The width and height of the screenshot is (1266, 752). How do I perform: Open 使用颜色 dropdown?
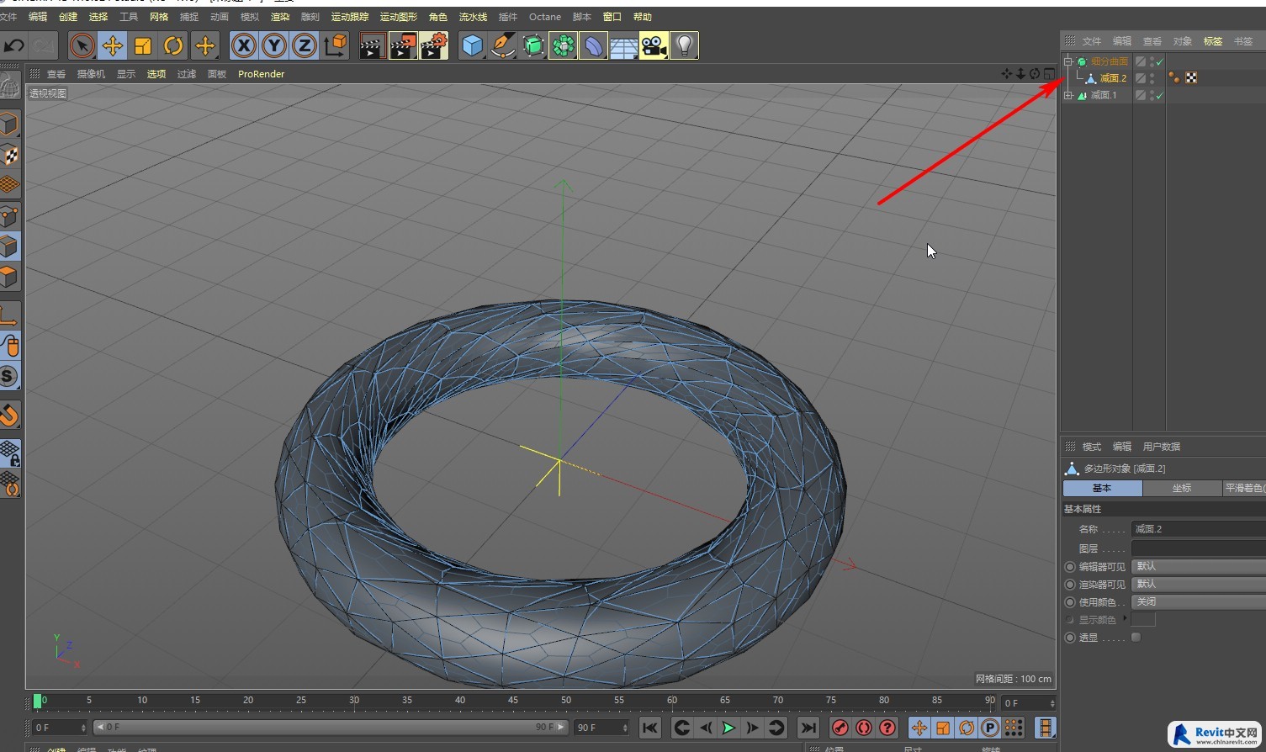[1198, 601]
